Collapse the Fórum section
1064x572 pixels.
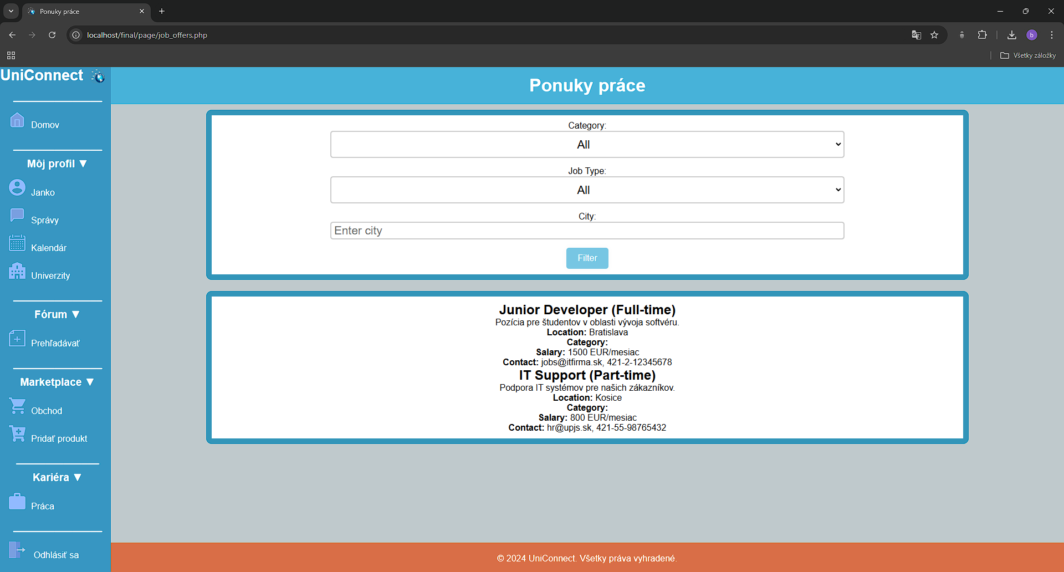[57, 314]
